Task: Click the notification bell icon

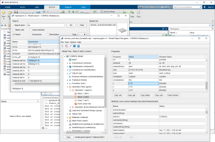Action: 205,7
